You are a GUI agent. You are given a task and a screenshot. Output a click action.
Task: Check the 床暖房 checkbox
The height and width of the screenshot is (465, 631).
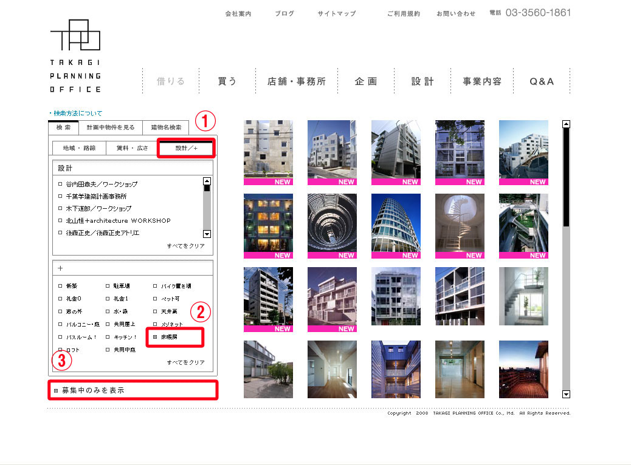click(155, 337)
